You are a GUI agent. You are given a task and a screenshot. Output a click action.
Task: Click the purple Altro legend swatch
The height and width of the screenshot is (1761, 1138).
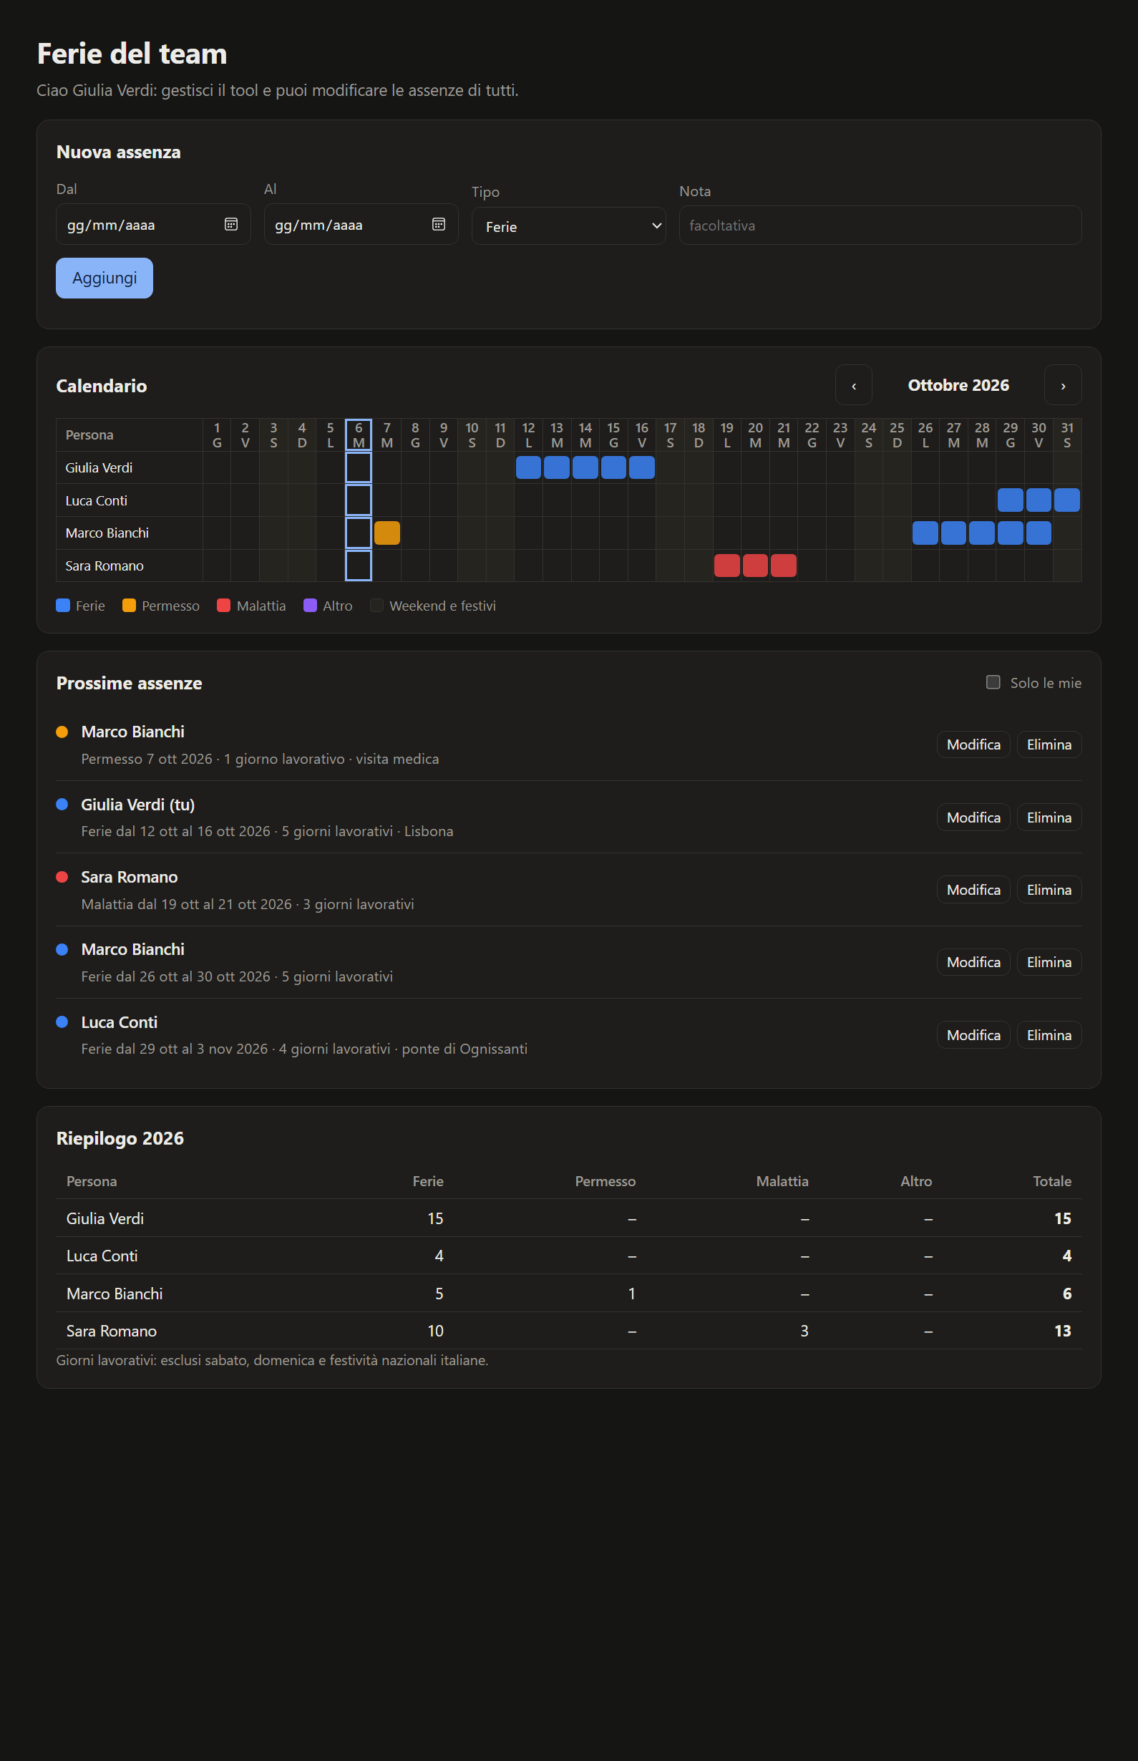tap(311, 605)
